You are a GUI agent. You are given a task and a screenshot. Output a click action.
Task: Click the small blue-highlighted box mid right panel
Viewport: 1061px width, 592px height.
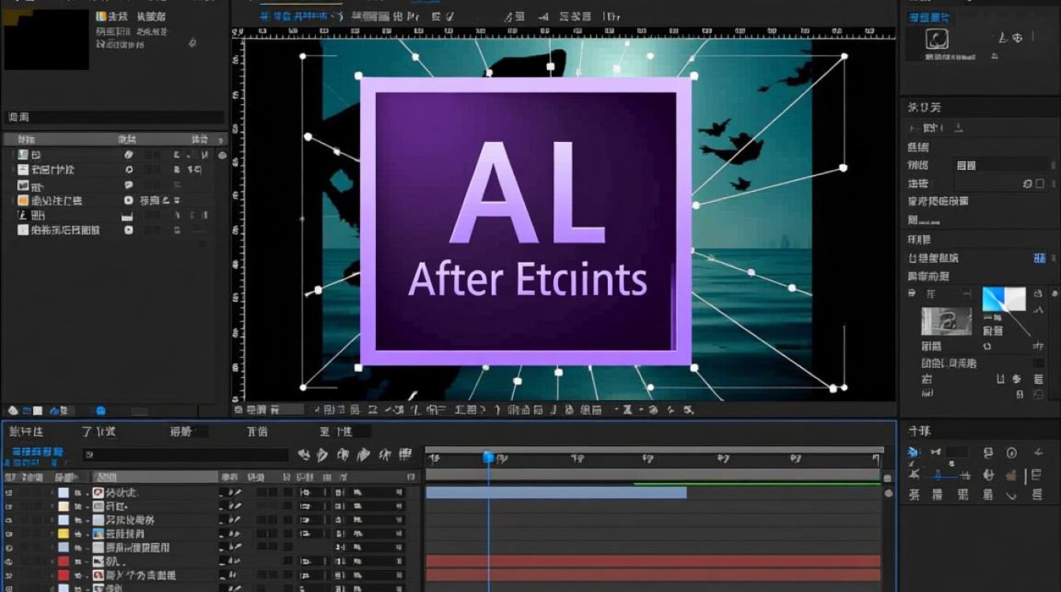1040,258
